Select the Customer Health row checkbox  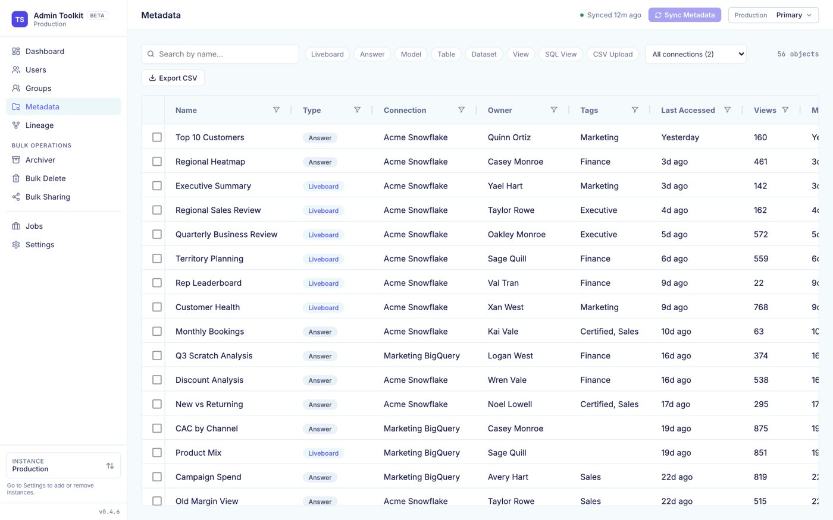tap(157, 307)
